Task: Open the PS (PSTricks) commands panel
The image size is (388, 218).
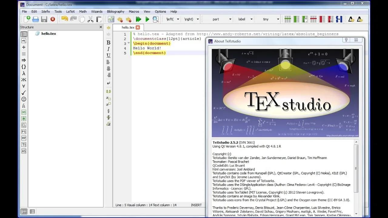Action: tap(24, 131)
